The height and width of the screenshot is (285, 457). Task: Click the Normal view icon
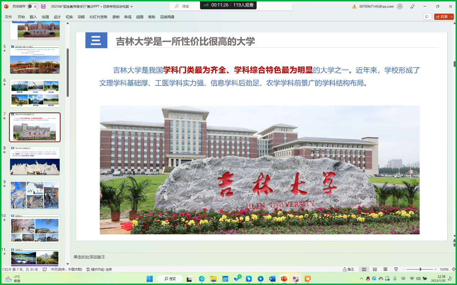tap(364, 269)
